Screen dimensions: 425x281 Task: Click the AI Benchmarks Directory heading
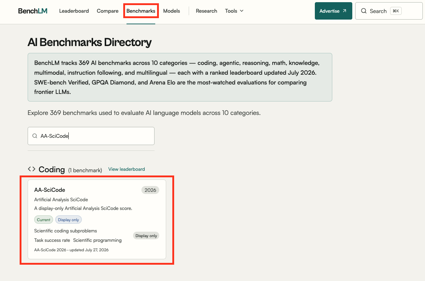pyautogui.click(x=89, y=42)
